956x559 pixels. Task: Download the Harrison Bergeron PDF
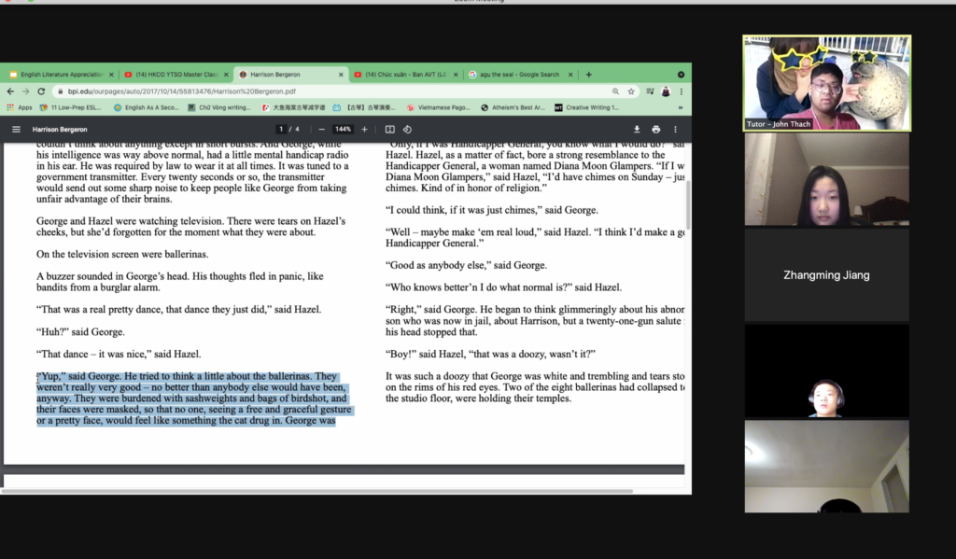[x=637, y=129]
